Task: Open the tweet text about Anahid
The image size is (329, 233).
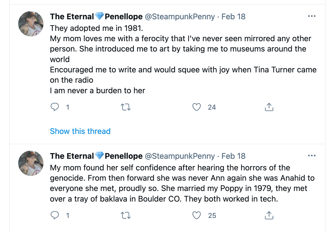Action: tap(182, 183)
